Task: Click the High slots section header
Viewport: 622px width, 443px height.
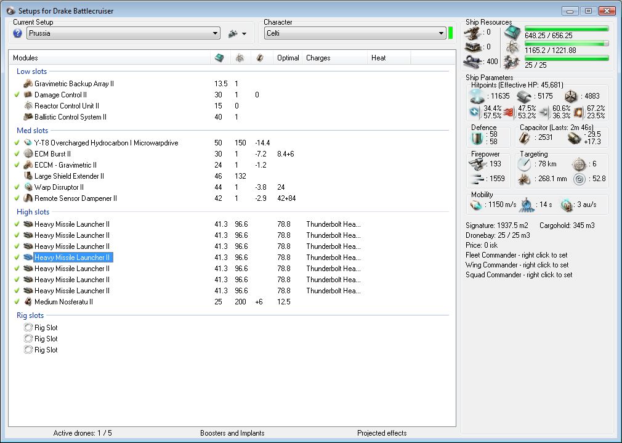Action: pyautogui.click(x=33, y=212)
